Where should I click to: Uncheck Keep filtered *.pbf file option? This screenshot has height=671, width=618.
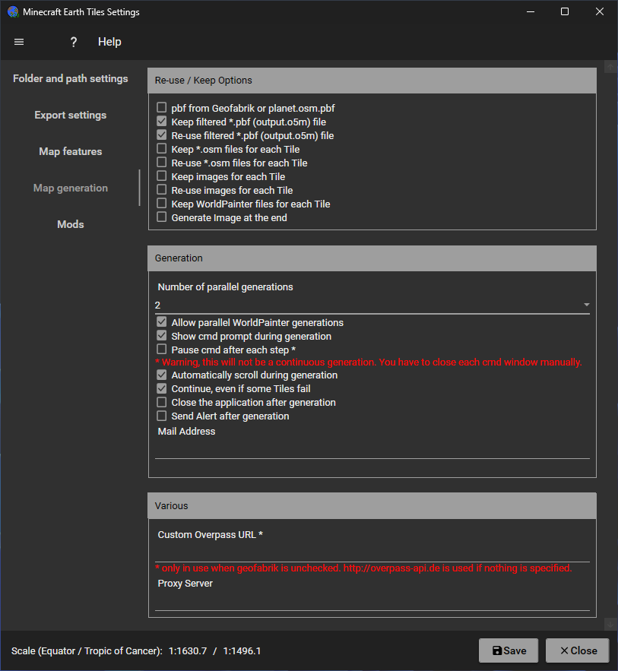pyautogui.click(x=161, y=122)
